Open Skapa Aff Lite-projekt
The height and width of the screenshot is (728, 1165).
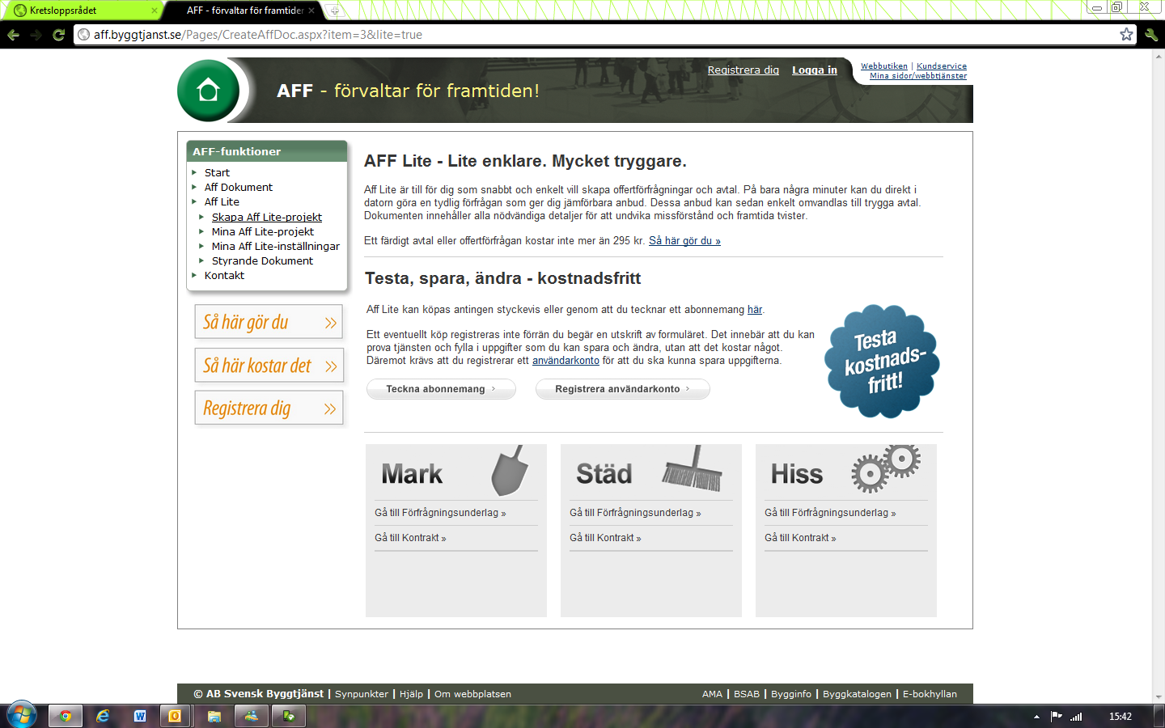267,218
